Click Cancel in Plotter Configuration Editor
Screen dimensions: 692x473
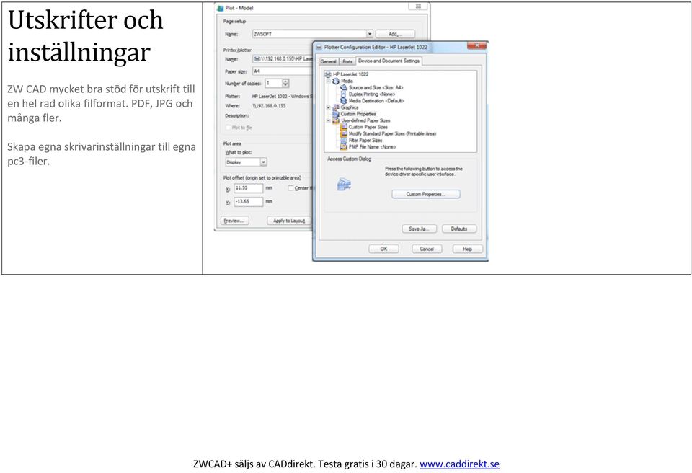[427, 249]
